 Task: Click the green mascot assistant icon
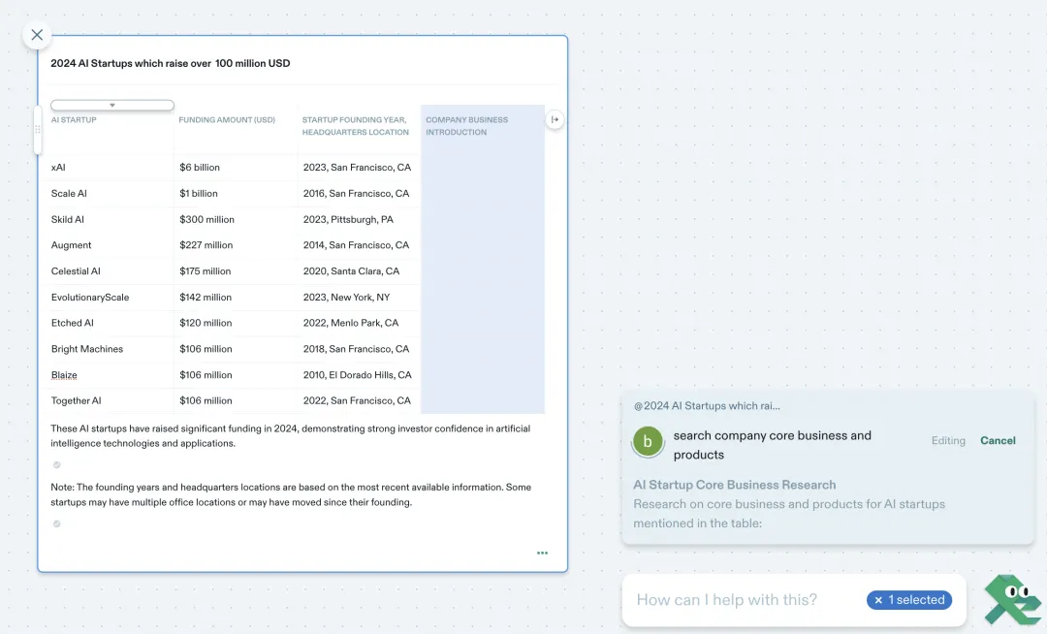tap(1011, 599)
